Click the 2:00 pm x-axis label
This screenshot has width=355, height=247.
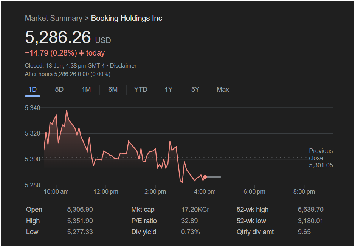click(x=155, y=192)
